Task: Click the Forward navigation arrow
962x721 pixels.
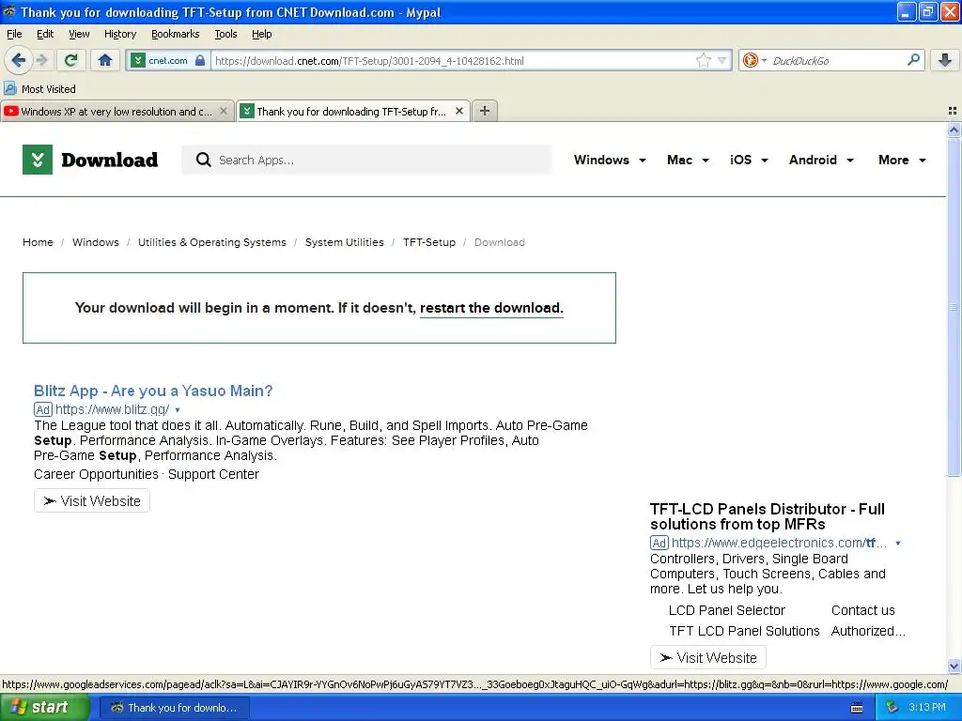Action: point(41,60)
